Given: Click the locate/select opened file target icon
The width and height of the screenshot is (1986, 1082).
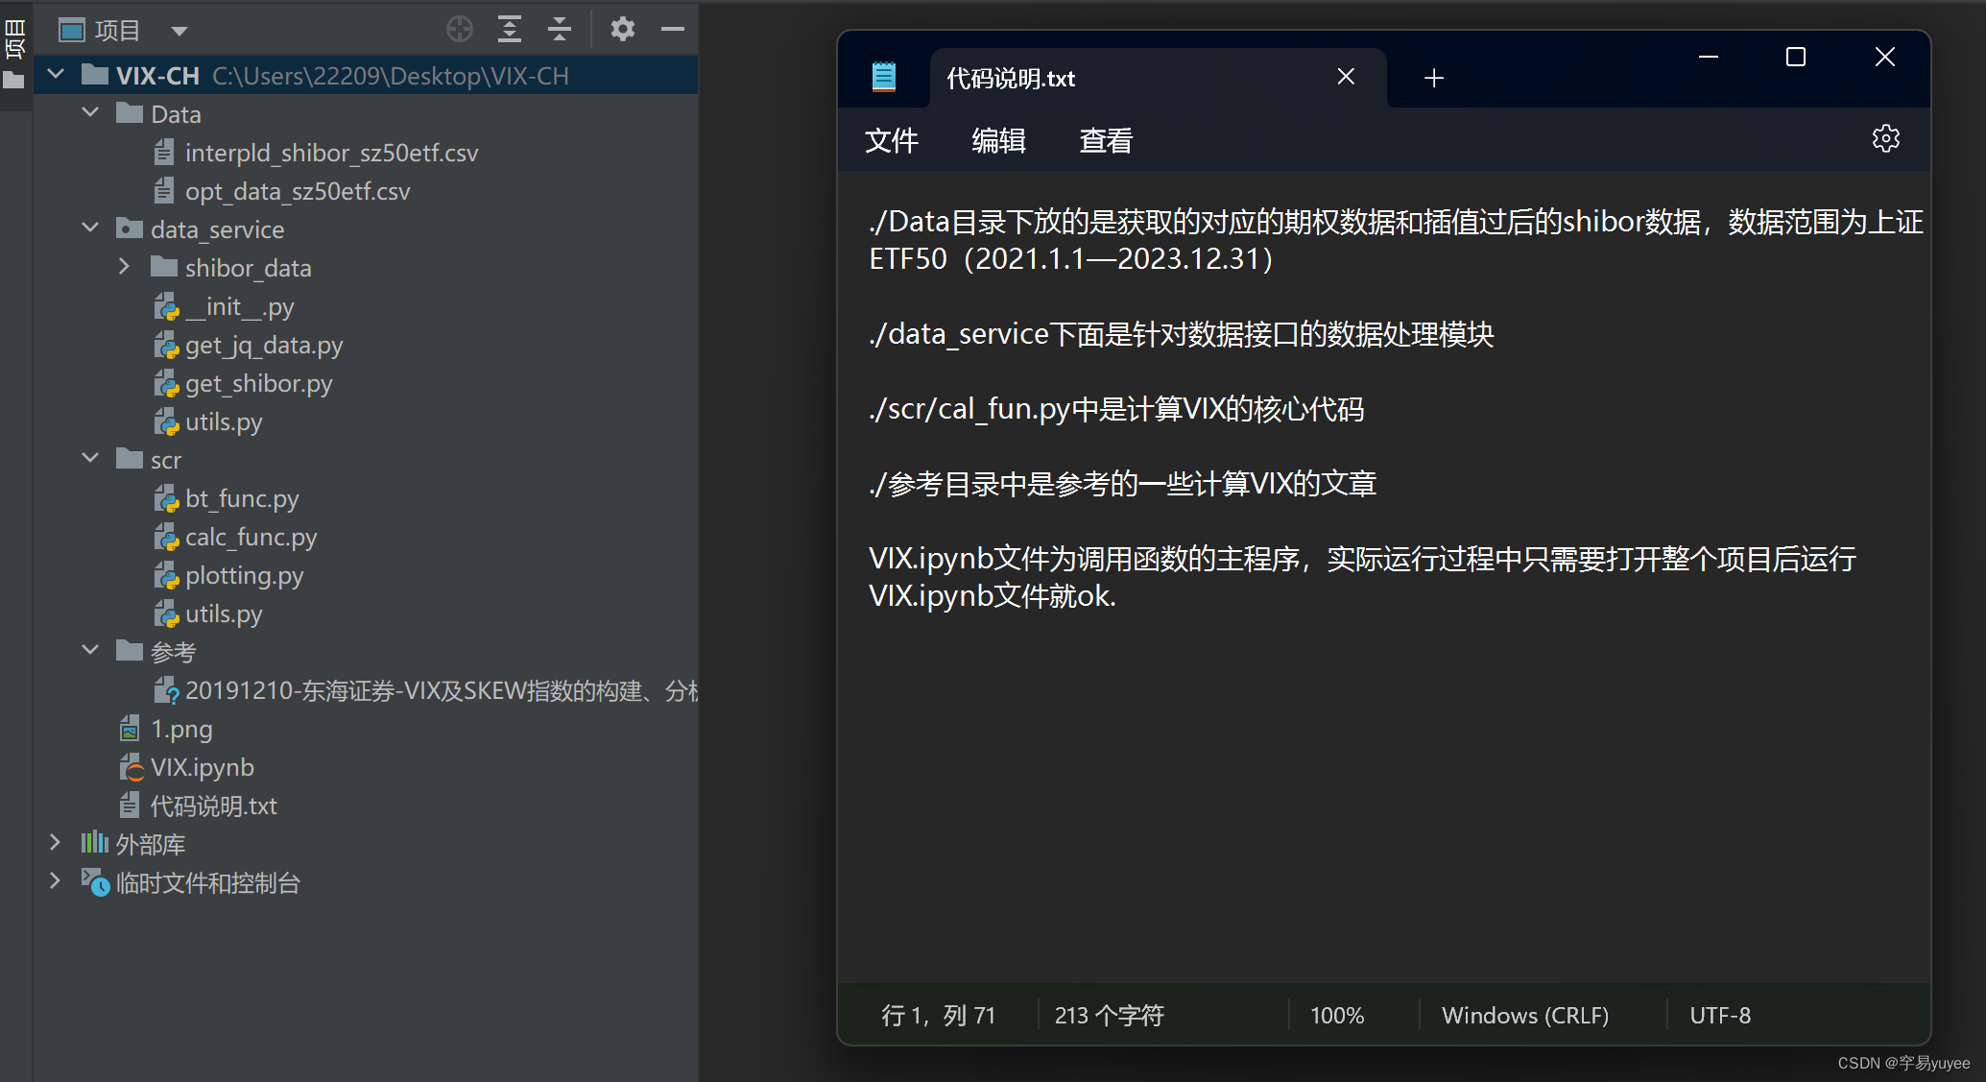Looking at the screenshot, I should 460,29.
